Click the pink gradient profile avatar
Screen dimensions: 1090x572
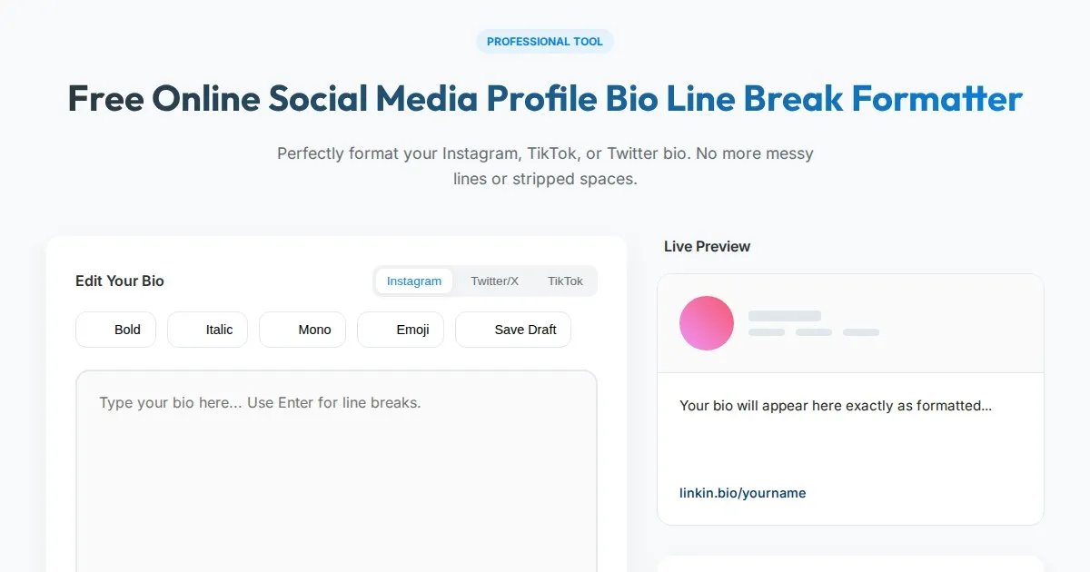(x=707, y=323)
